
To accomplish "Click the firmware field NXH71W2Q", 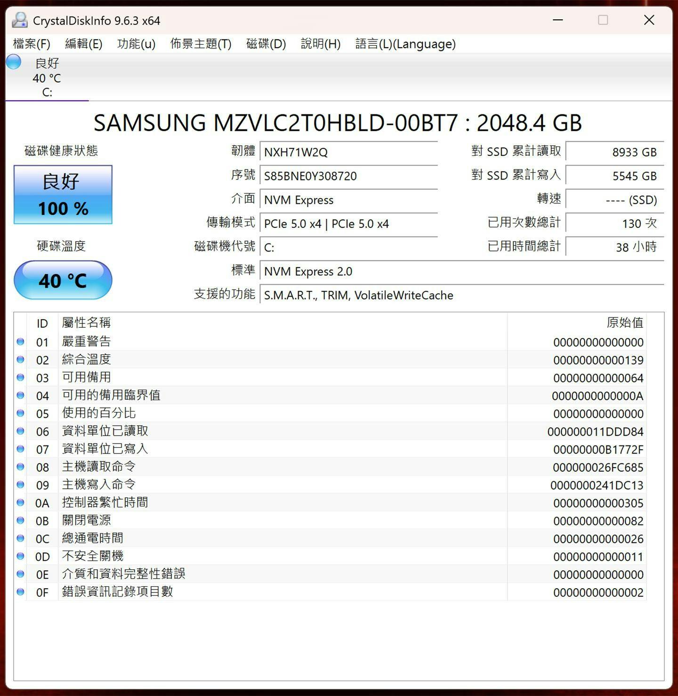I will point(349,152).
